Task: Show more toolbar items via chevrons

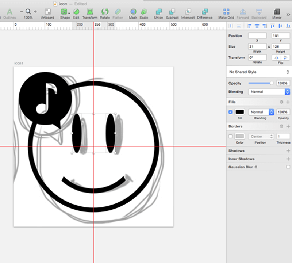Action: 288,14
